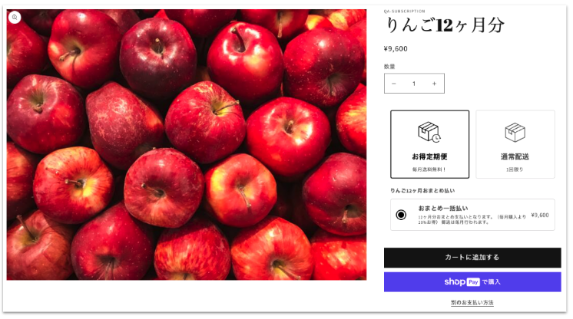Click the ¥9,600 price in the plan row

click(x=540, y=215)
